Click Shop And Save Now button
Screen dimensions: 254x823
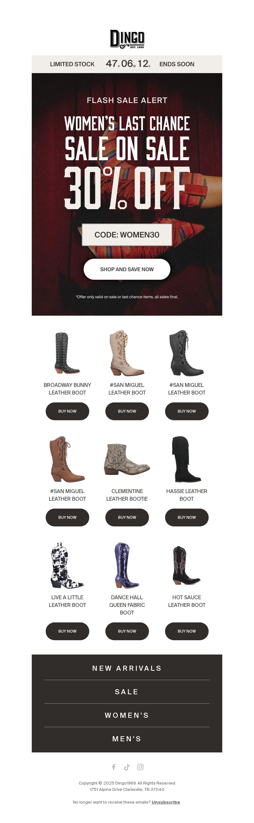[127, 269]
